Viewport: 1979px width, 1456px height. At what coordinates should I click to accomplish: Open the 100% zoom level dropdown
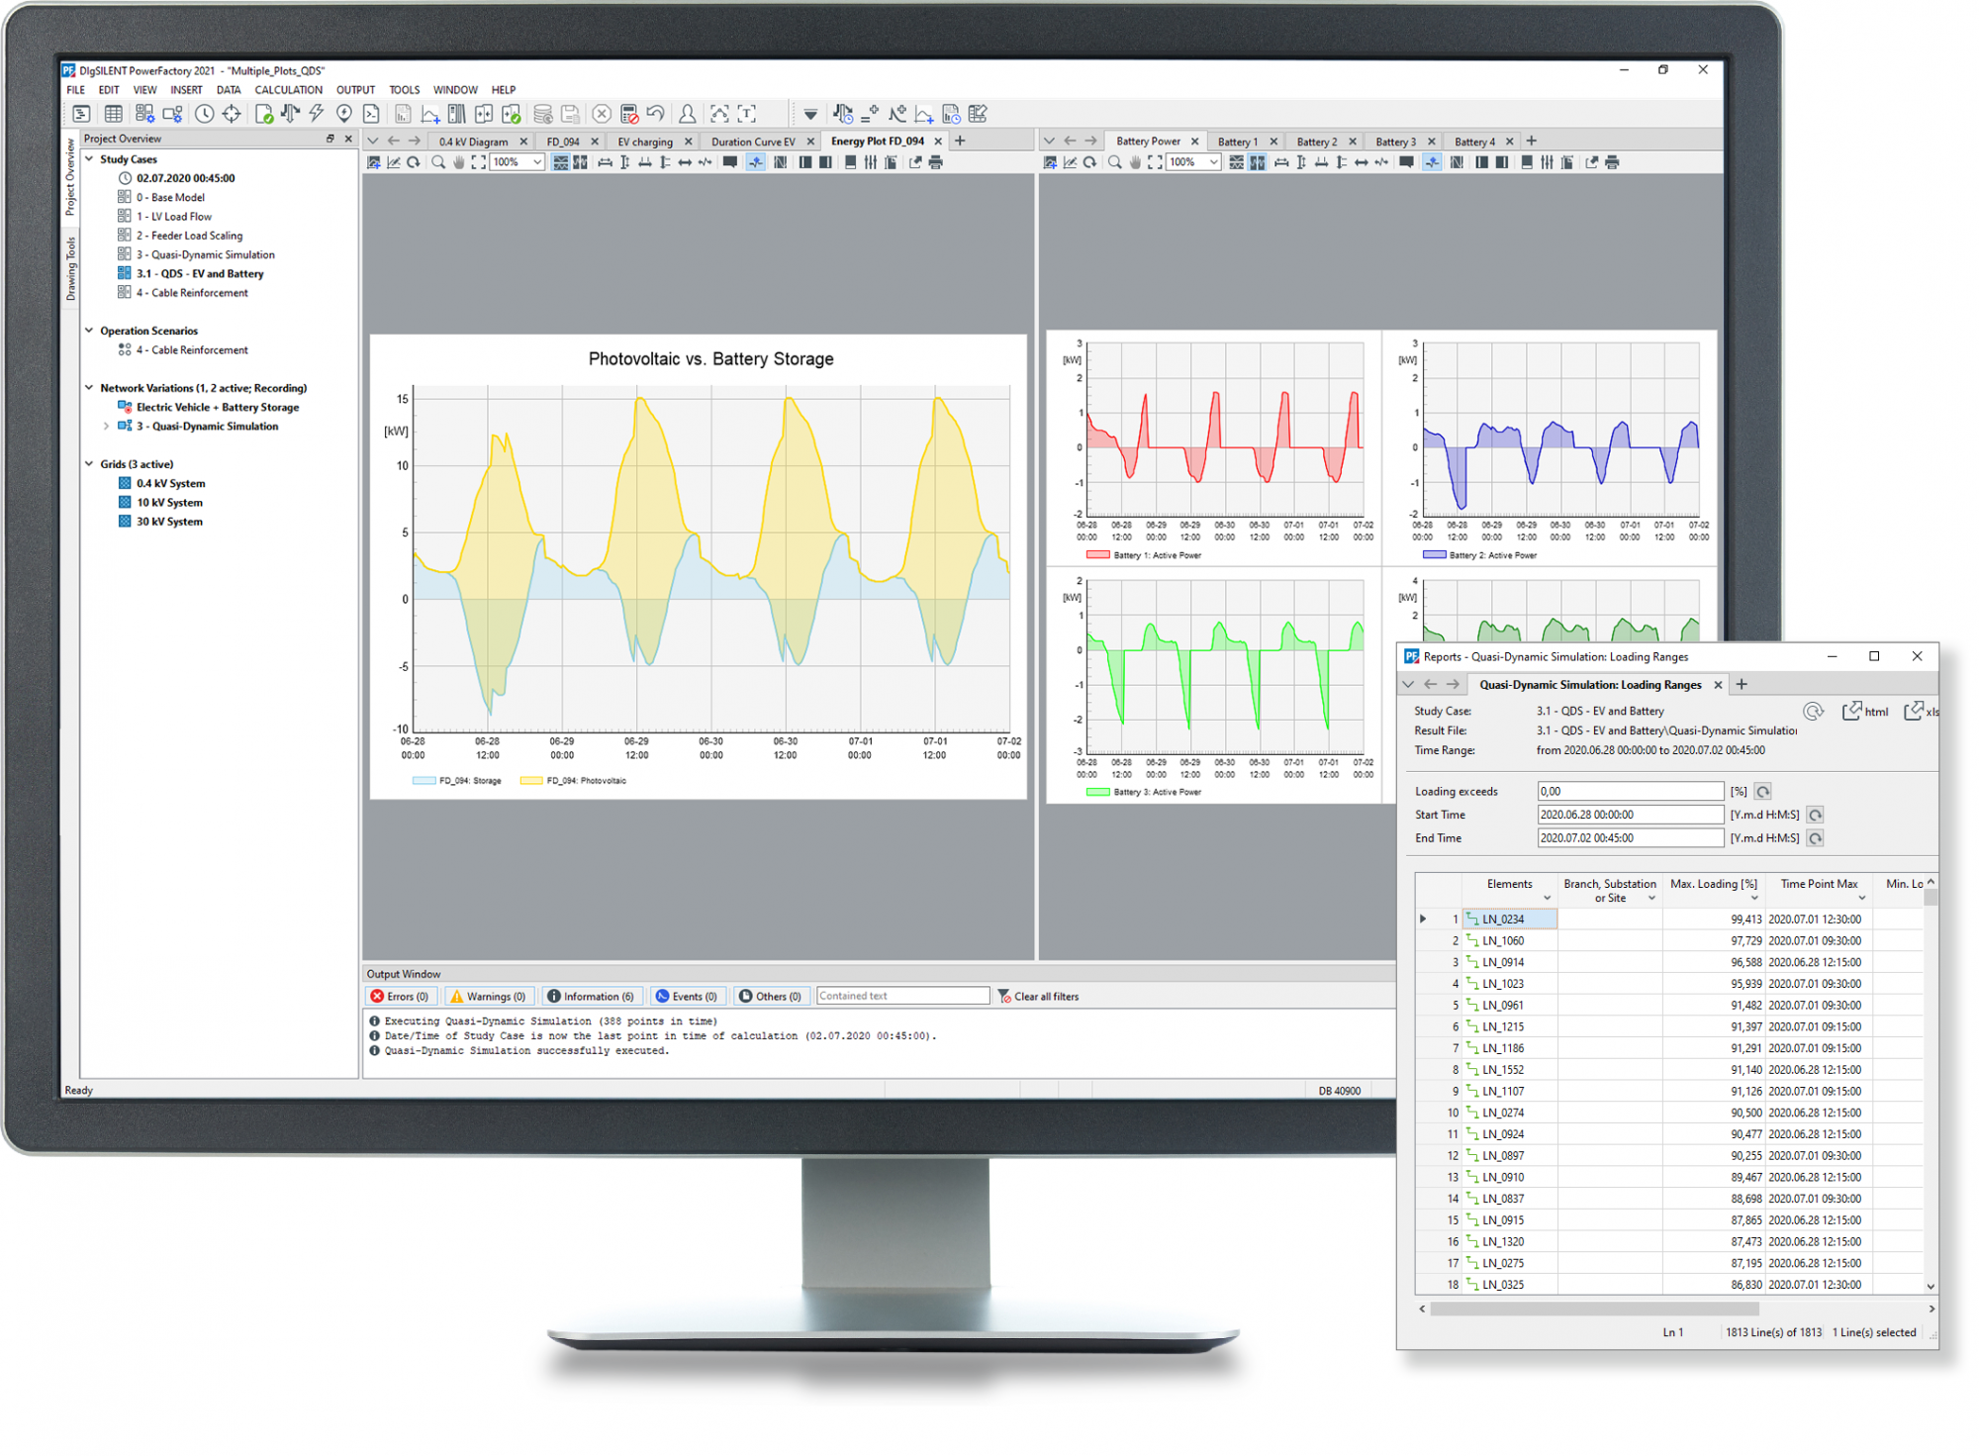[x=537, y=162]
